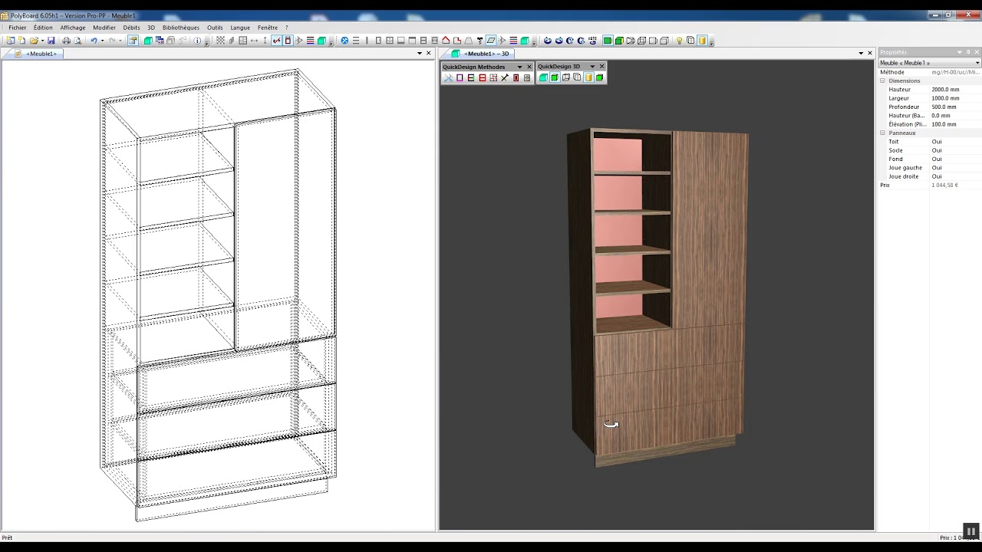Image resolution: width=982 pixels, height=552 pixels.
Task: Click the first blue rotate view icon
Action: [548, 41]
